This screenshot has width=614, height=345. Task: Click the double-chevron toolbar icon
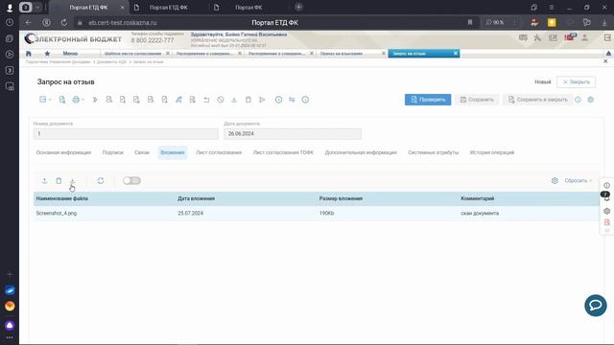(95, 100)
